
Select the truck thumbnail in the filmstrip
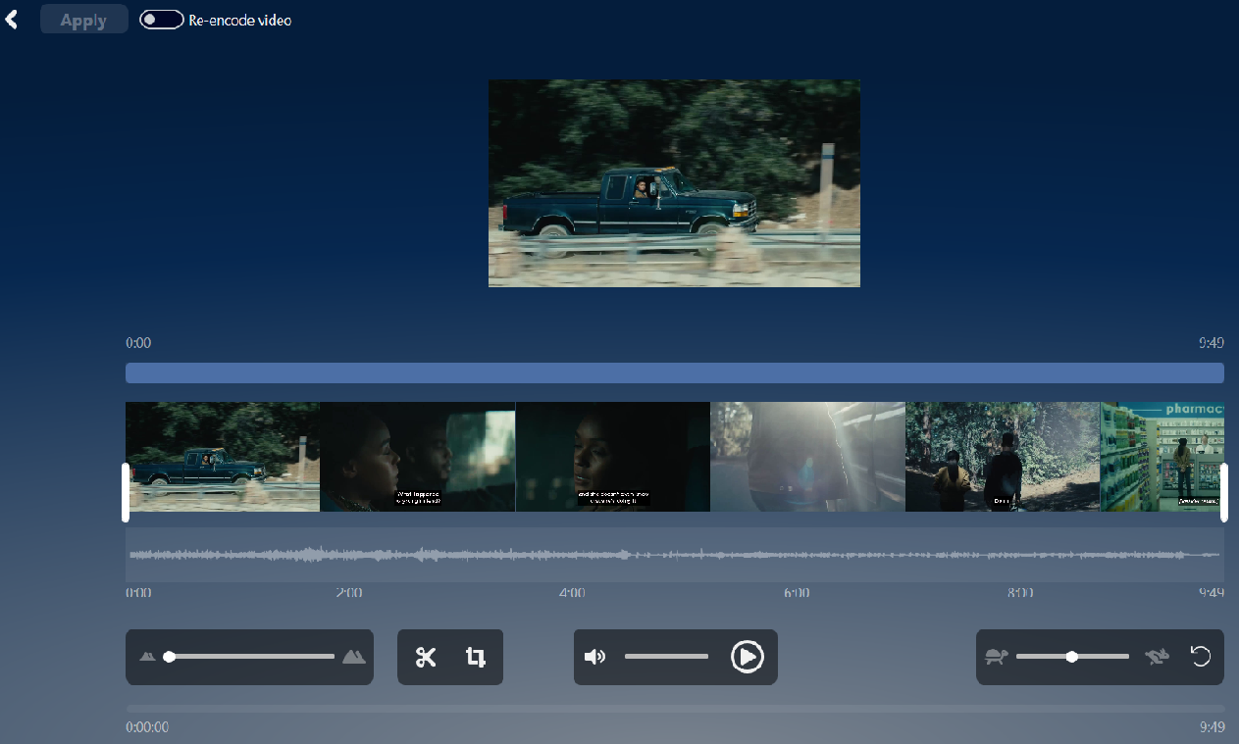(x=223, y=457)
